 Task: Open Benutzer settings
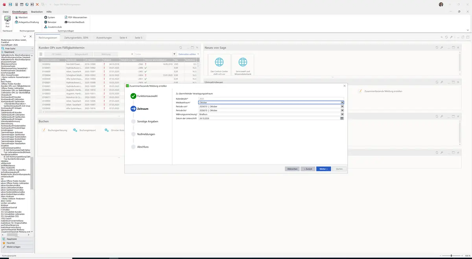pos(50,22)
